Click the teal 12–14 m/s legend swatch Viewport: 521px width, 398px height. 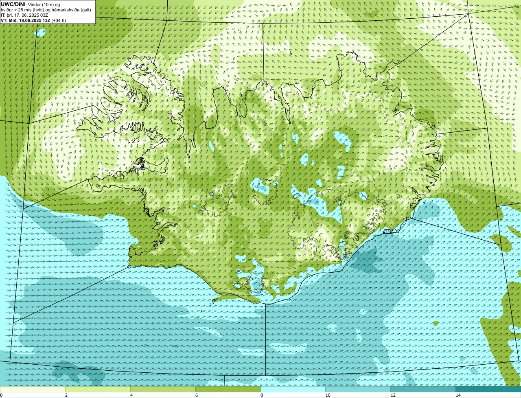(x=423, y=389)
